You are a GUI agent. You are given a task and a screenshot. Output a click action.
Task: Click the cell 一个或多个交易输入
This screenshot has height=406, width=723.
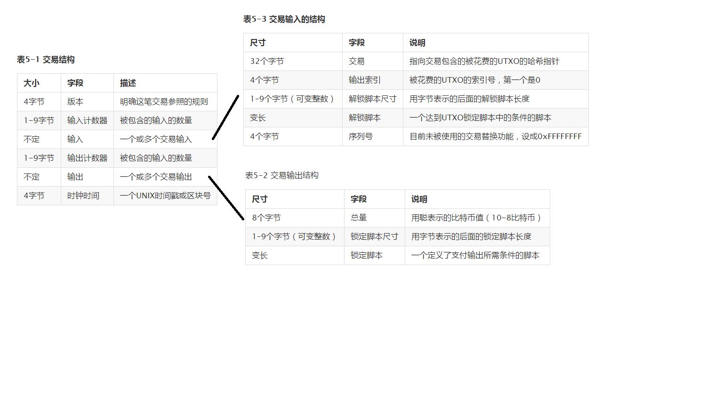(x=165, y=140)
